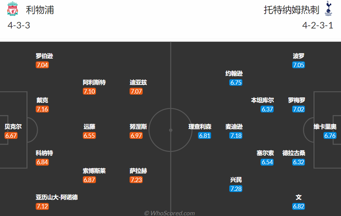Click the Liverpool club crest icon
Viewport: 341px width, 216px height.
click(x=12, y=9)
